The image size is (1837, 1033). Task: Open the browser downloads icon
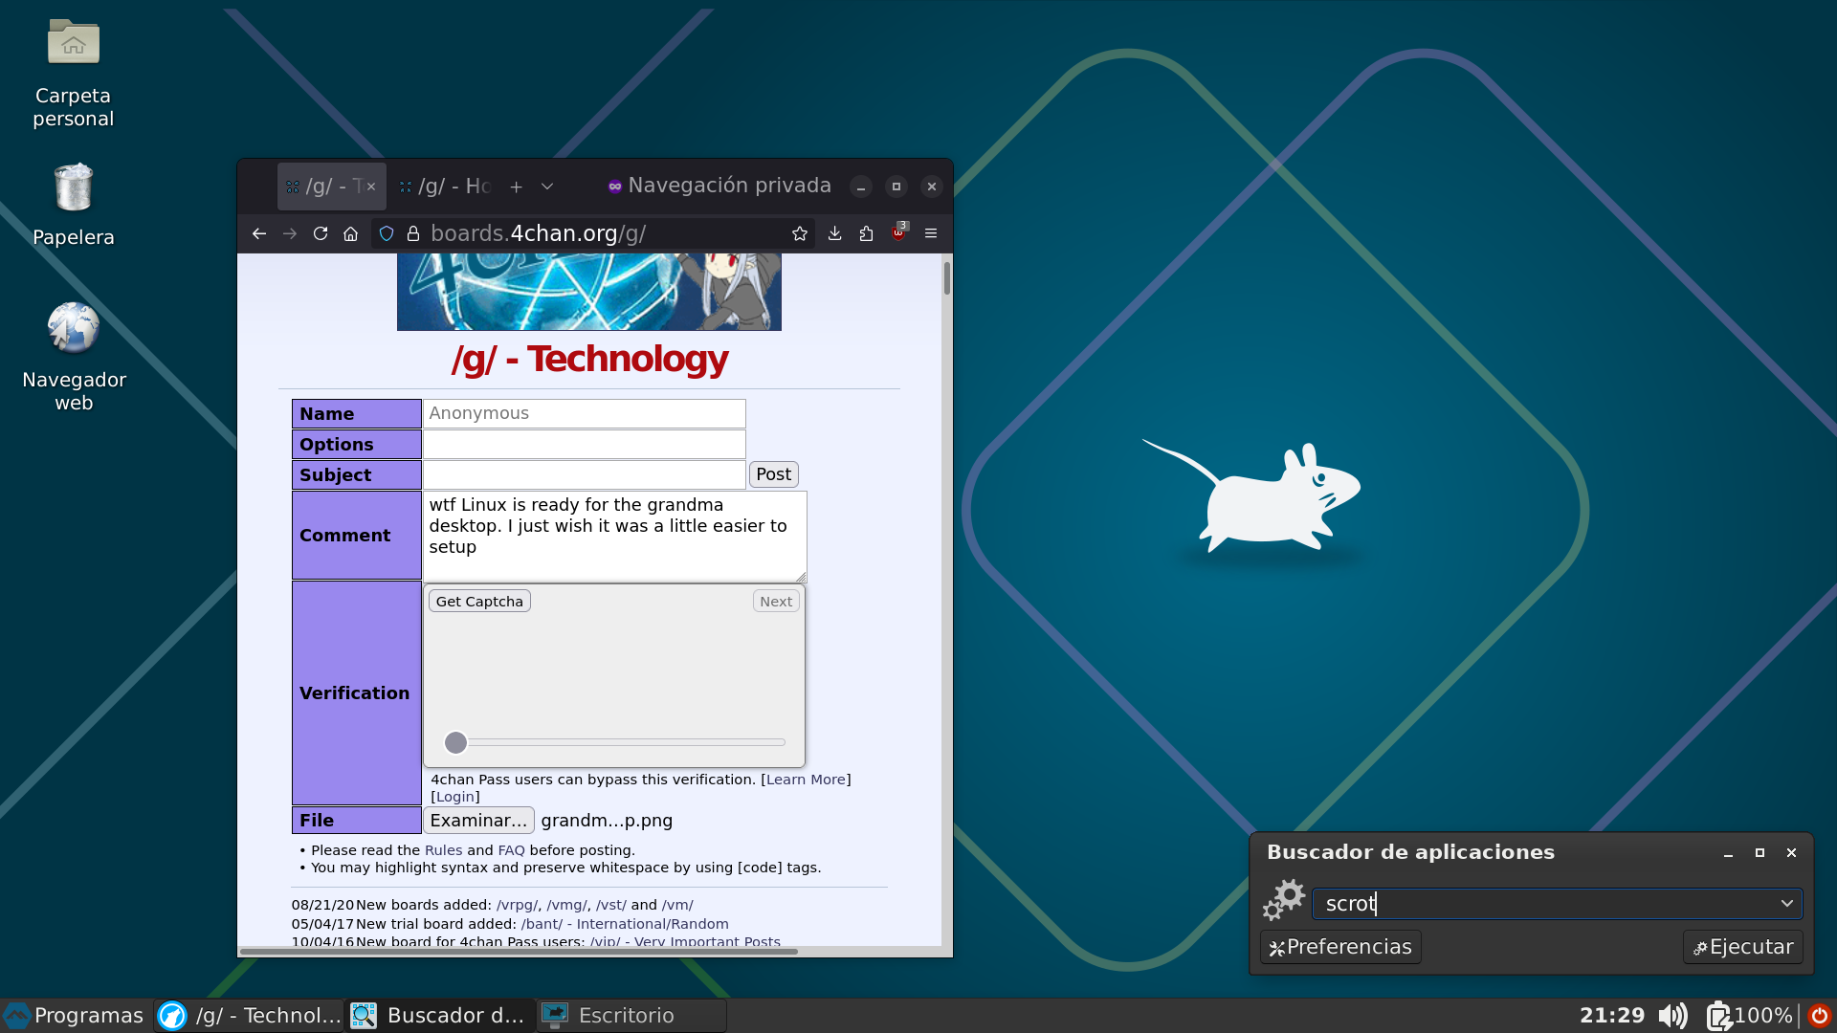tap(834, 233)
